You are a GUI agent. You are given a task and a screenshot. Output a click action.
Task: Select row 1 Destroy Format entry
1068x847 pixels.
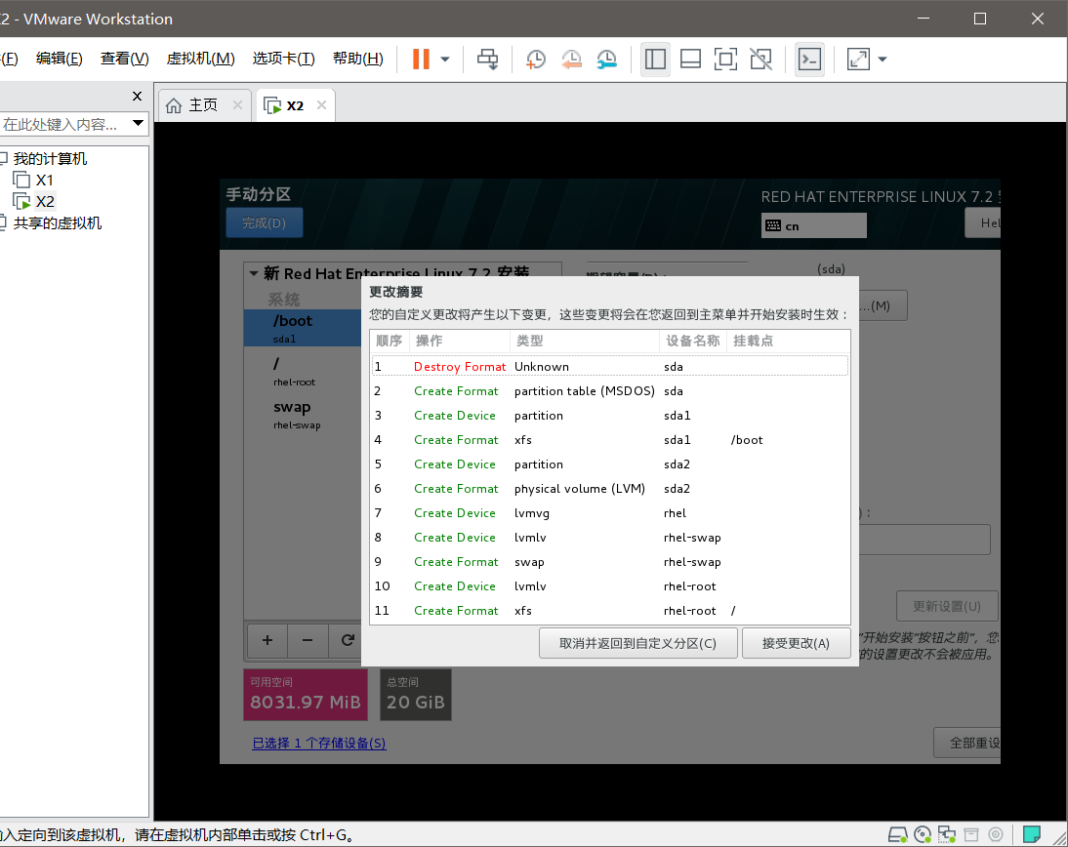(x=610, y=366)
